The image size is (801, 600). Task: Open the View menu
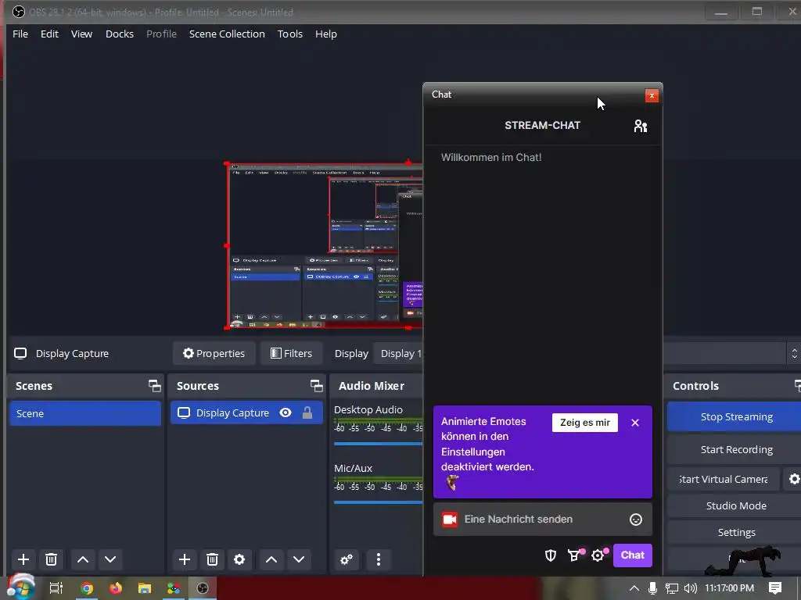click(81, 34)
